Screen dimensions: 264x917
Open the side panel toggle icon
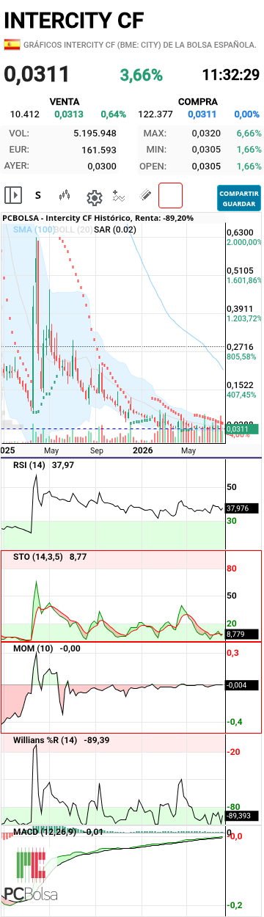(x=12, y=195)
